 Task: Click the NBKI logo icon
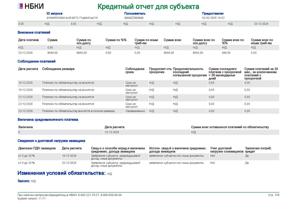[20, 6]
